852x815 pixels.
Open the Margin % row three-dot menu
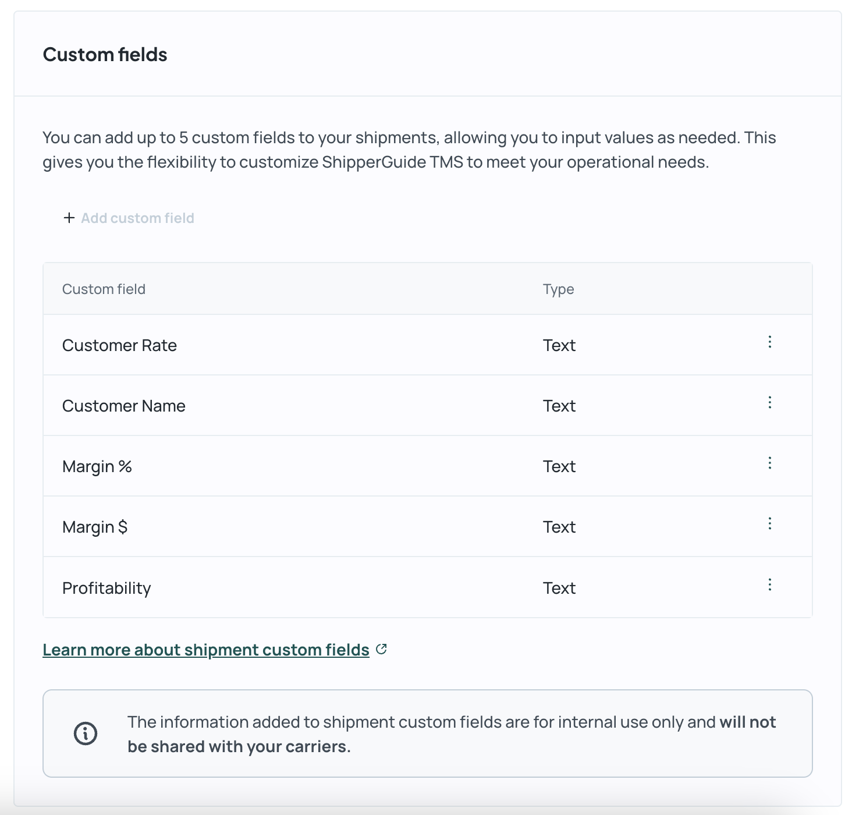[769, 463]
